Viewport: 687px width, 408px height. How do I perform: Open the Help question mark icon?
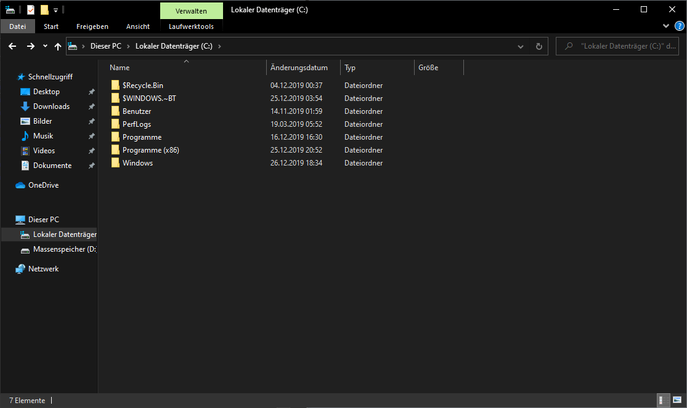coord(679,26)
